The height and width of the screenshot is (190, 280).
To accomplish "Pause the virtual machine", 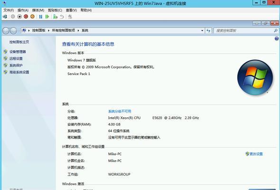I will click(x=41, y=17).
